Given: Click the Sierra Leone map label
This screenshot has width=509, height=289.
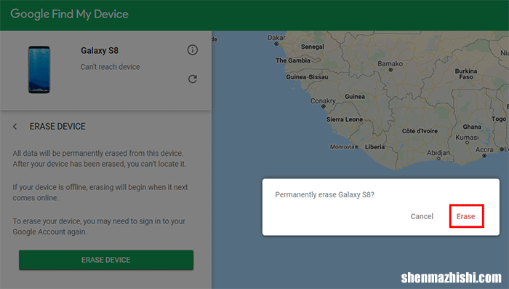Looking at the screenshot, I should click(345, 119).
